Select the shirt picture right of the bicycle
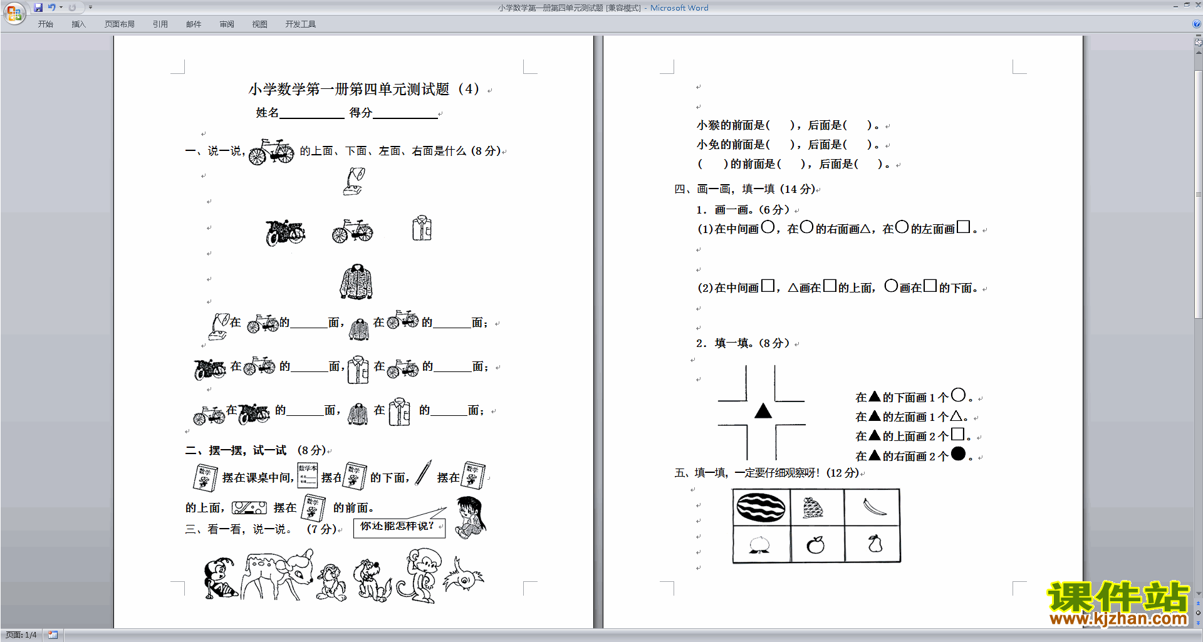Image resolution: width=1203 pixels, height=642 pixels. tap(422, 229)
